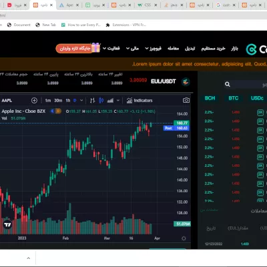Select the 1m interval
Viewport: 267px width, 267px height.
48,101
